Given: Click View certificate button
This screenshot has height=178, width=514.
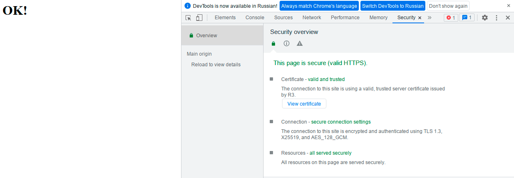Looking at the screenshot, I should click(304, 104).
